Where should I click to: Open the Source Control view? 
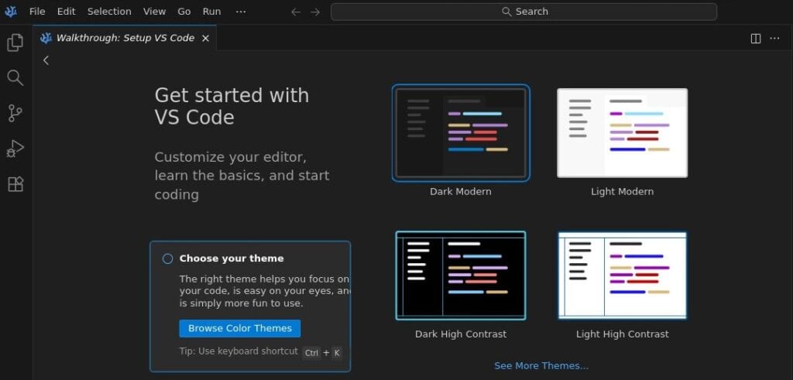tap(15, 113)
